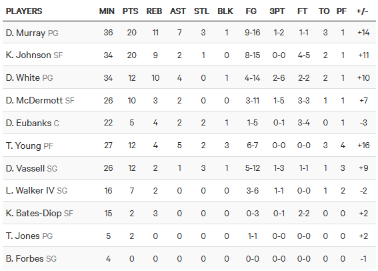Click the AST column header
The width and height of the screenshot is (378, 271).
pos(178,11)
